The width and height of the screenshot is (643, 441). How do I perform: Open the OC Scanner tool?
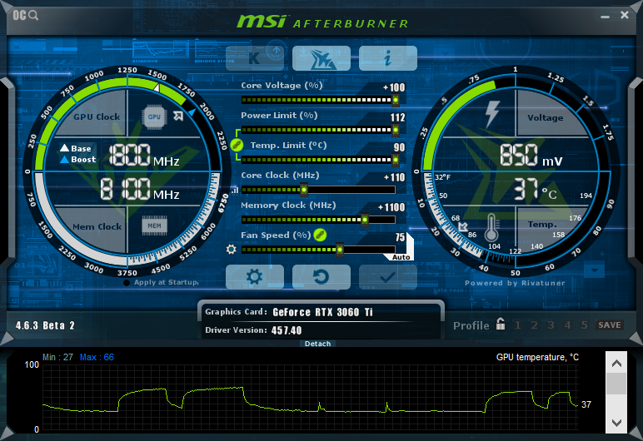click(x=26, y=16)
